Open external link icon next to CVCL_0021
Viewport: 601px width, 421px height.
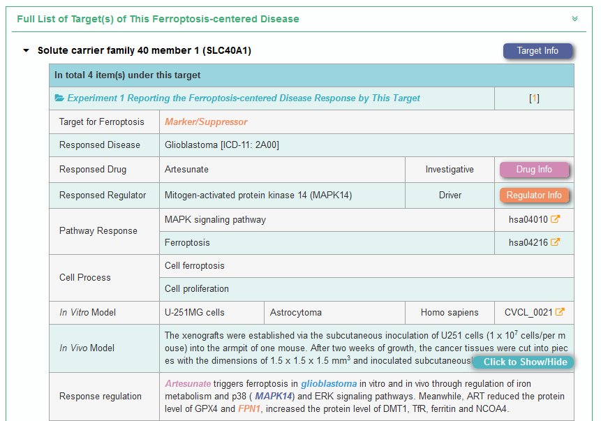560,312
